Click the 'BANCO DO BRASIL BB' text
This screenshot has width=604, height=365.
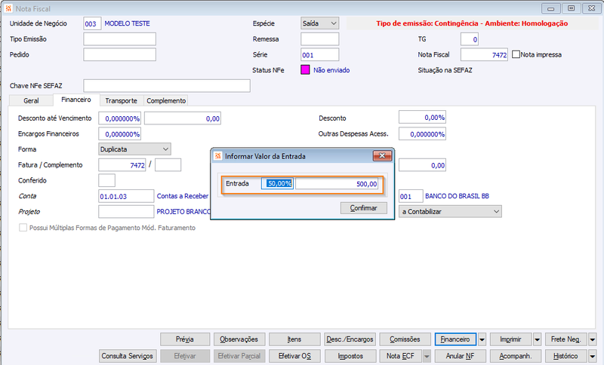pyautogui.click(x=457, y=196)
